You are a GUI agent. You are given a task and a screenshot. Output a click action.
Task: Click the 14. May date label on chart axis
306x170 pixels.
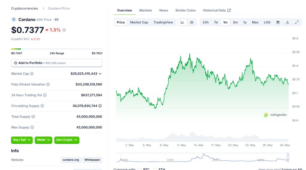pos(198,145)
